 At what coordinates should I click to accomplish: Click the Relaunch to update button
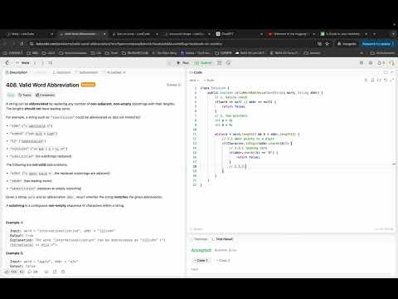[x=376, y=44]
